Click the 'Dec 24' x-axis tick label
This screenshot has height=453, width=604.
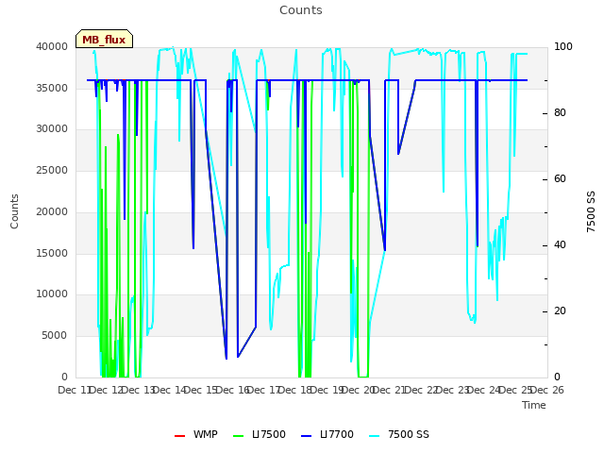[484, 390]
